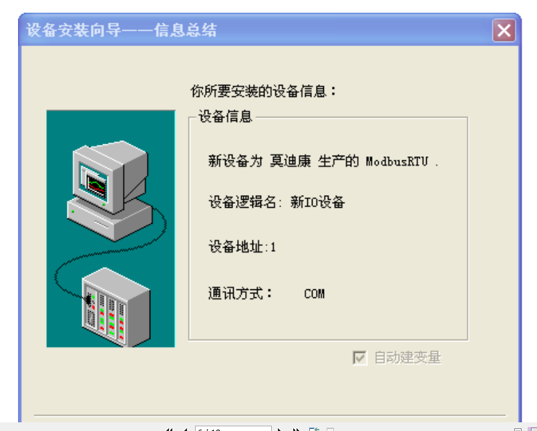Click the 你所要安装的设备信息 heading text
Screen dimensions: 537x431
tap(263, 91)
